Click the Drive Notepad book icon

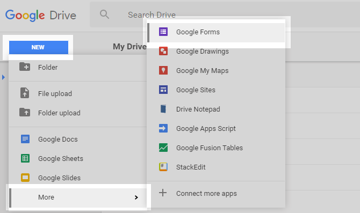point(163,109)
